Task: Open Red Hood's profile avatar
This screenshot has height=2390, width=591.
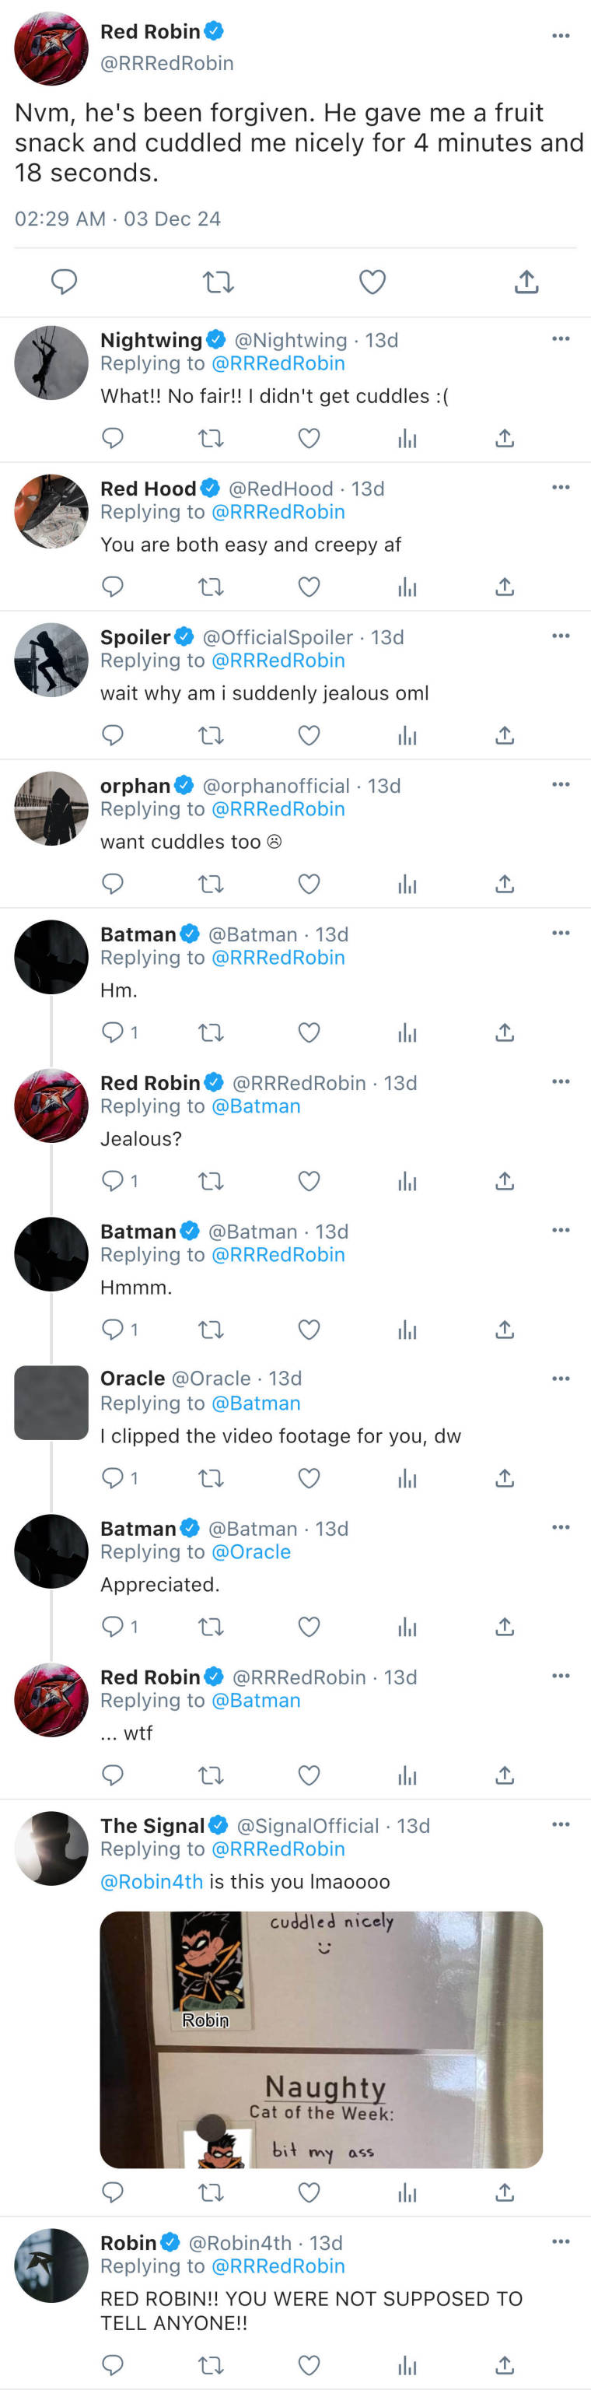Action: click(51, 511)
